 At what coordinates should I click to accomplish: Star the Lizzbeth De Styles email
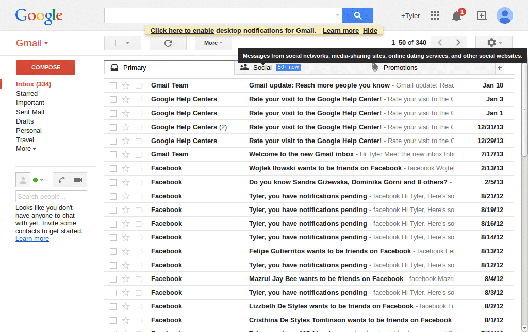point(126,306)
